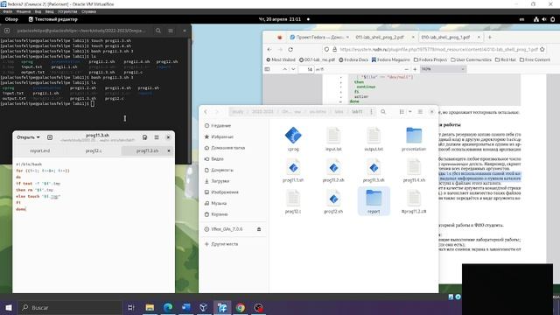Go back in the file manager
Viewport: 560px width, 315px height.
coord(206,112)
